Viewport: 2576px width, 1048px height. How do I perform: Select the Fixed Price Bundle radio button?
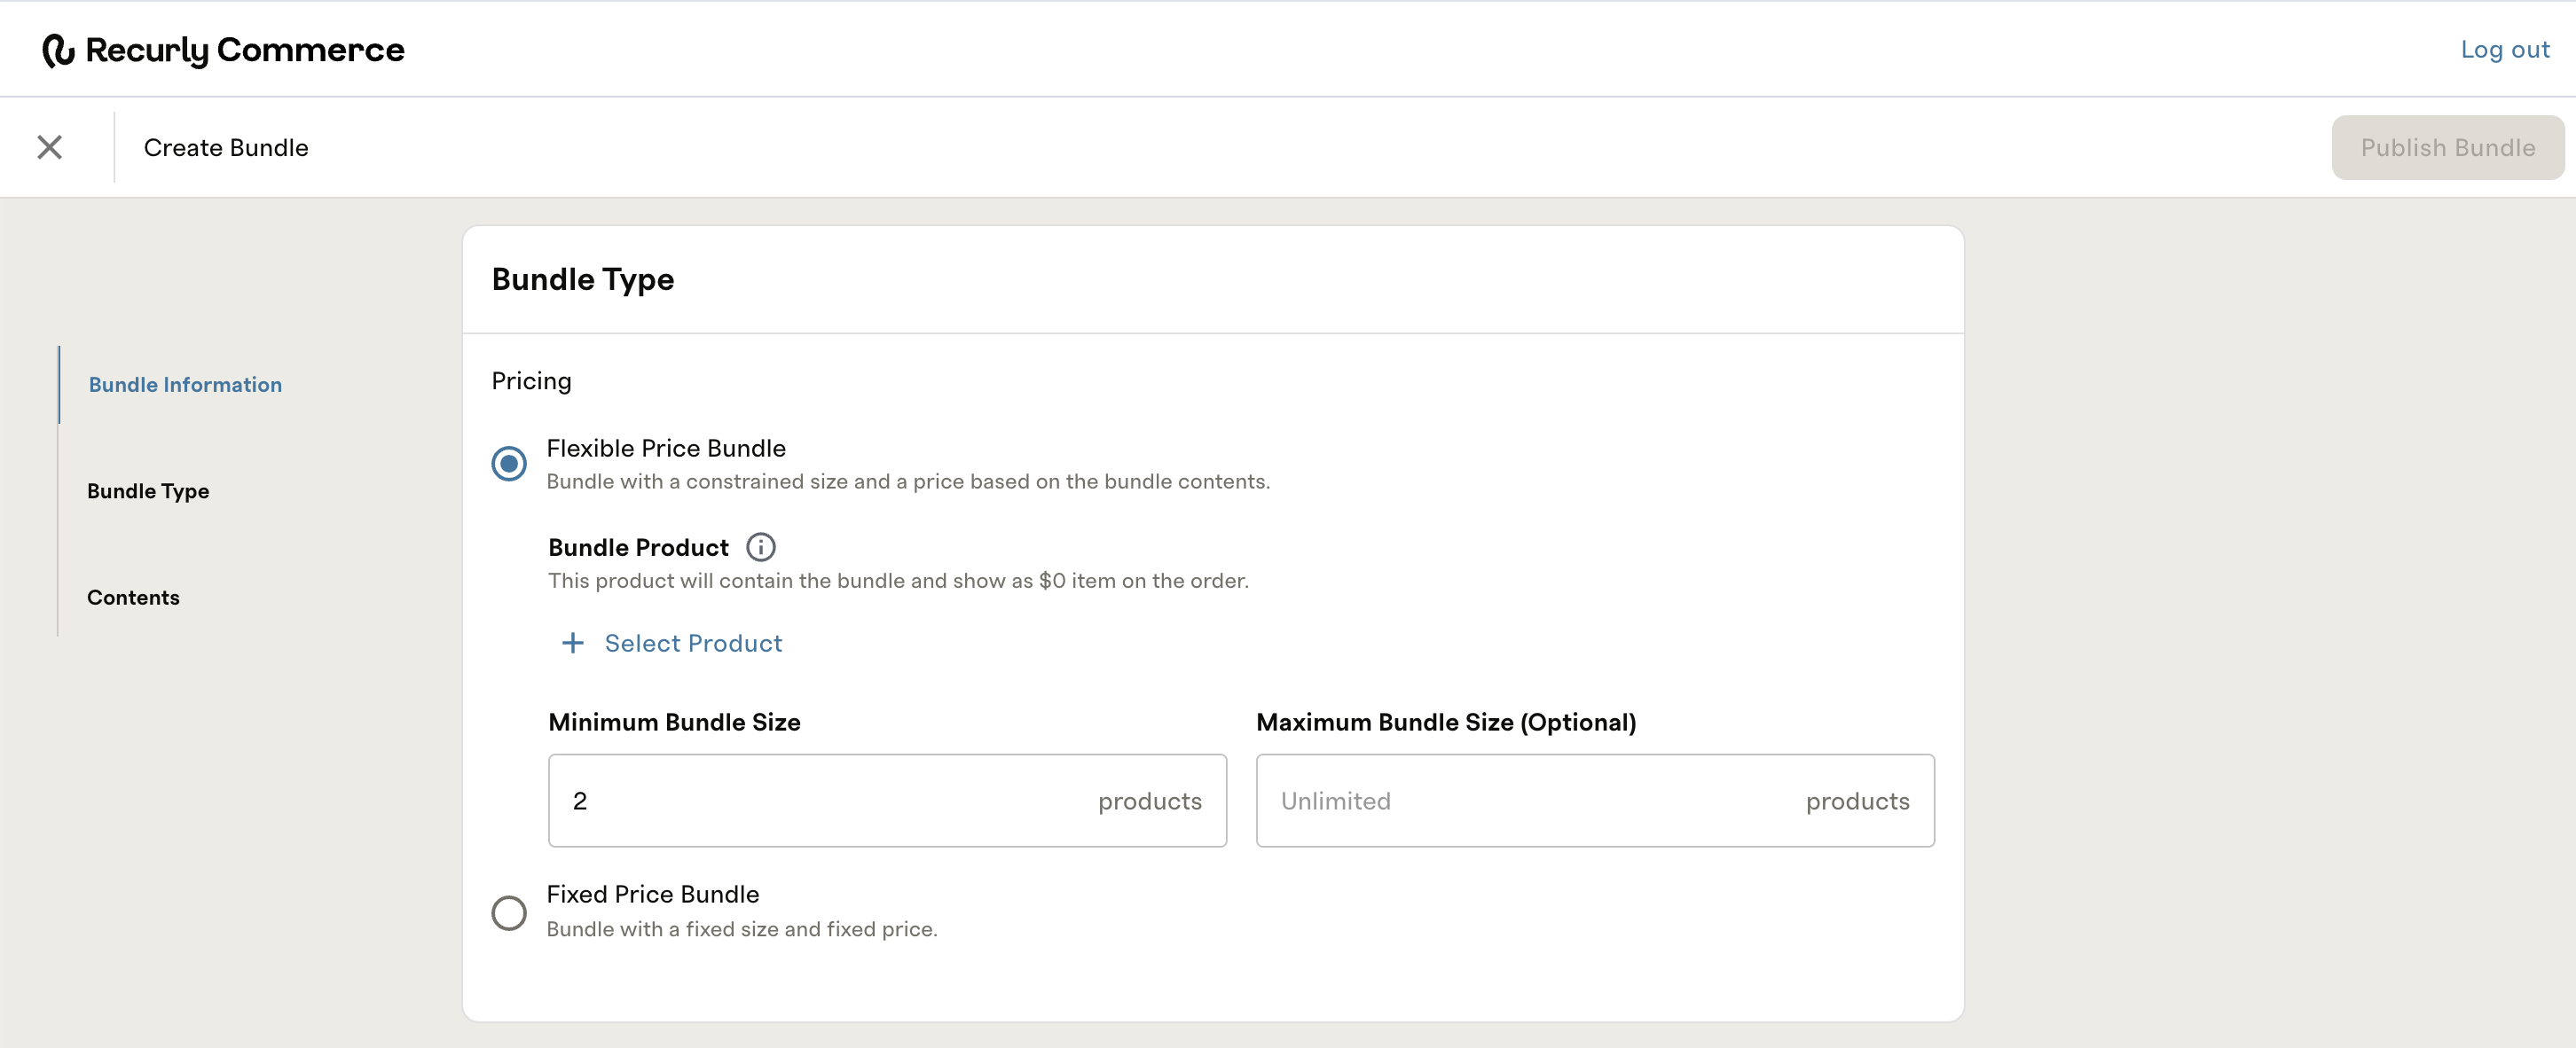pyautogui.click(x=508, y=912)
